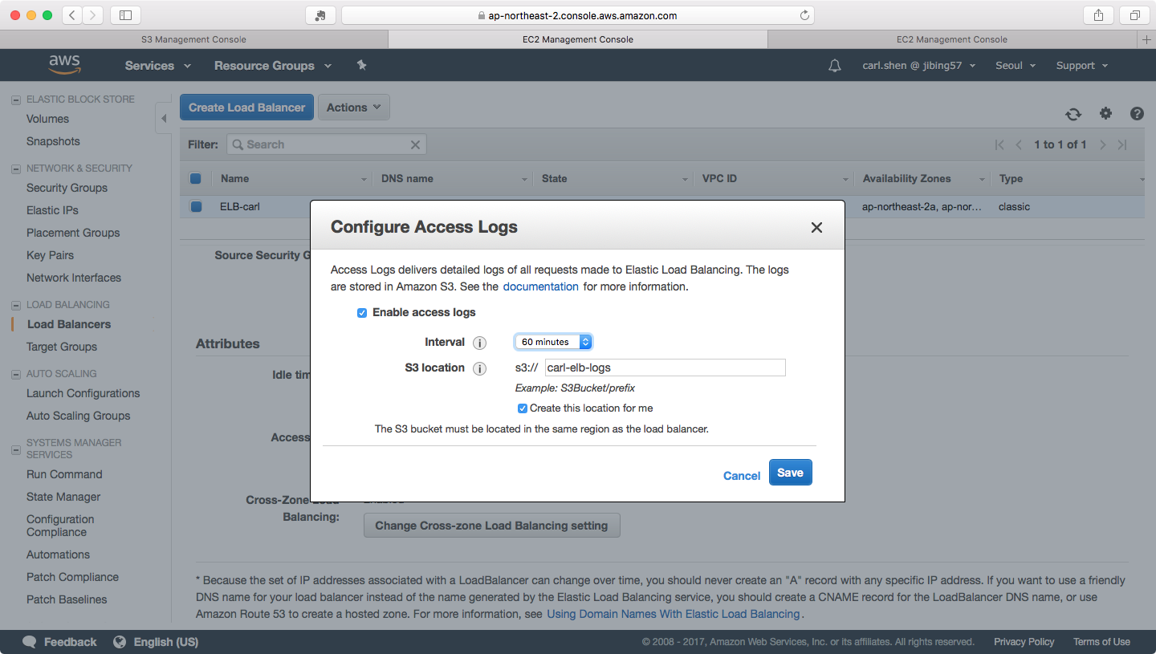
Task: Click Create Load Balancer button
Action: pos(246,108)
